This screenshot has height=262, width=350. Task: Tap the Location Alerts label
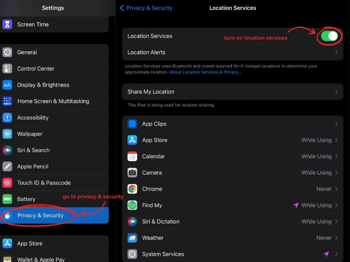tap(147, 52)
